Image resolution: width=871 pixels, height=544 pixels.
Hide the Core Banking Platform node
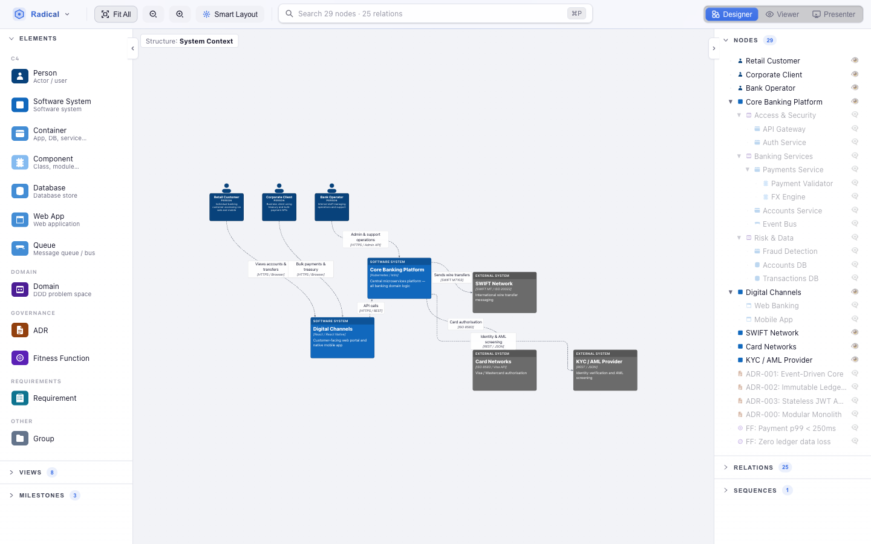click(x=855, y=102)
